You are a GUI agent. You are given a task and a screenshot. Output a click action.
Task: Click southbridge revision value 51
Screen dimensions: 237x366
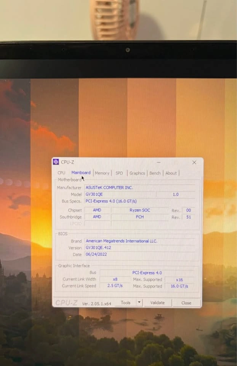click(189, 217)
